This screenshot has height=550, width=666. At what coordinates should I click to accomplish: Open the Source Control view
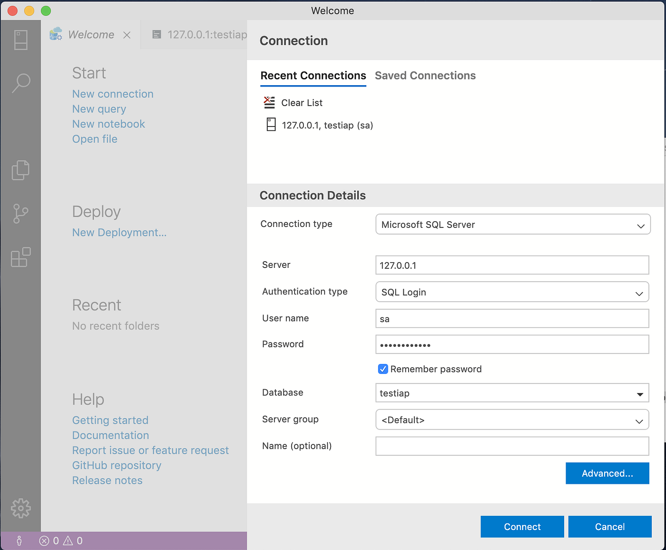(20, 214)
